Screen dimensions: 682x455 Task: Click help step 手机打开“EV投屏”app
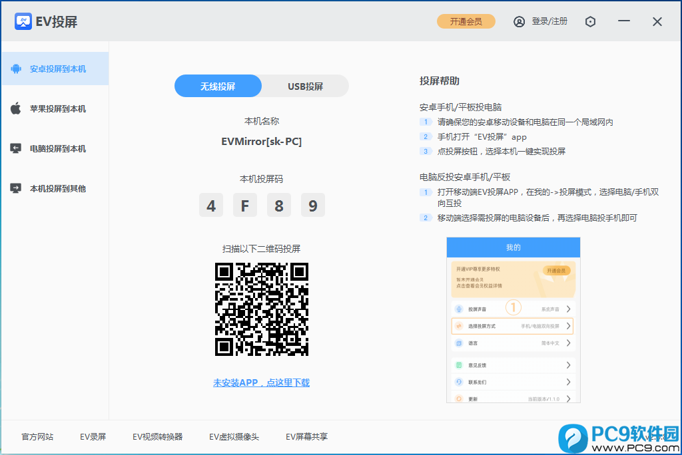pyautogui.click(x=482, y=137)
